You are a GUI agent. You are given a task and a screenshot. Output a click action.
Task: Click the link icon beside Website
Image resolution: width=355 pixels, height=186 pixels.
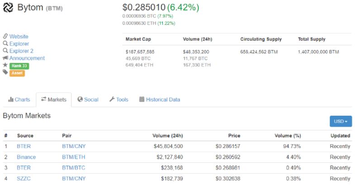pyautogui.click(x=5, y=37)
